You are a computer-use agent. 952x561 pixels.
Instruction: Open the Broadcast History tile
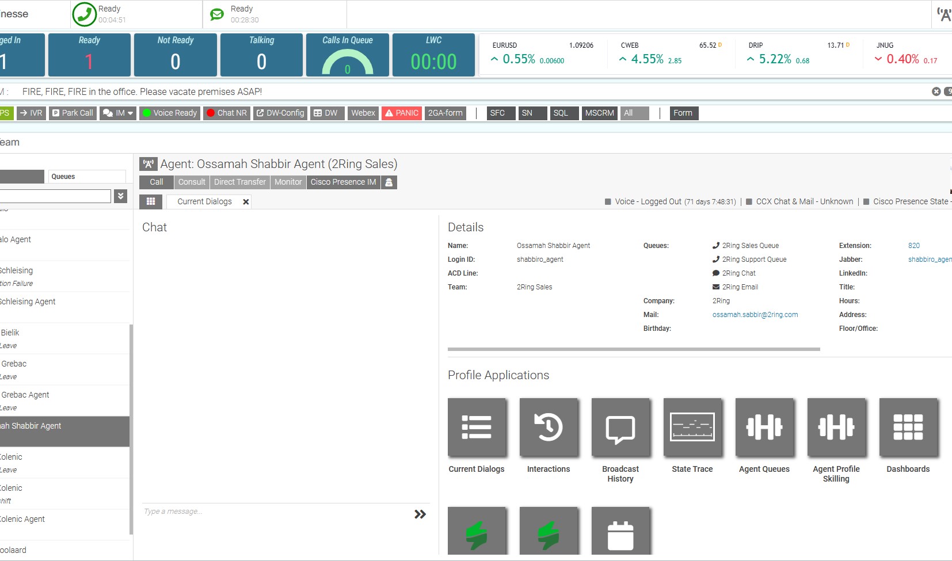[620, 427]
